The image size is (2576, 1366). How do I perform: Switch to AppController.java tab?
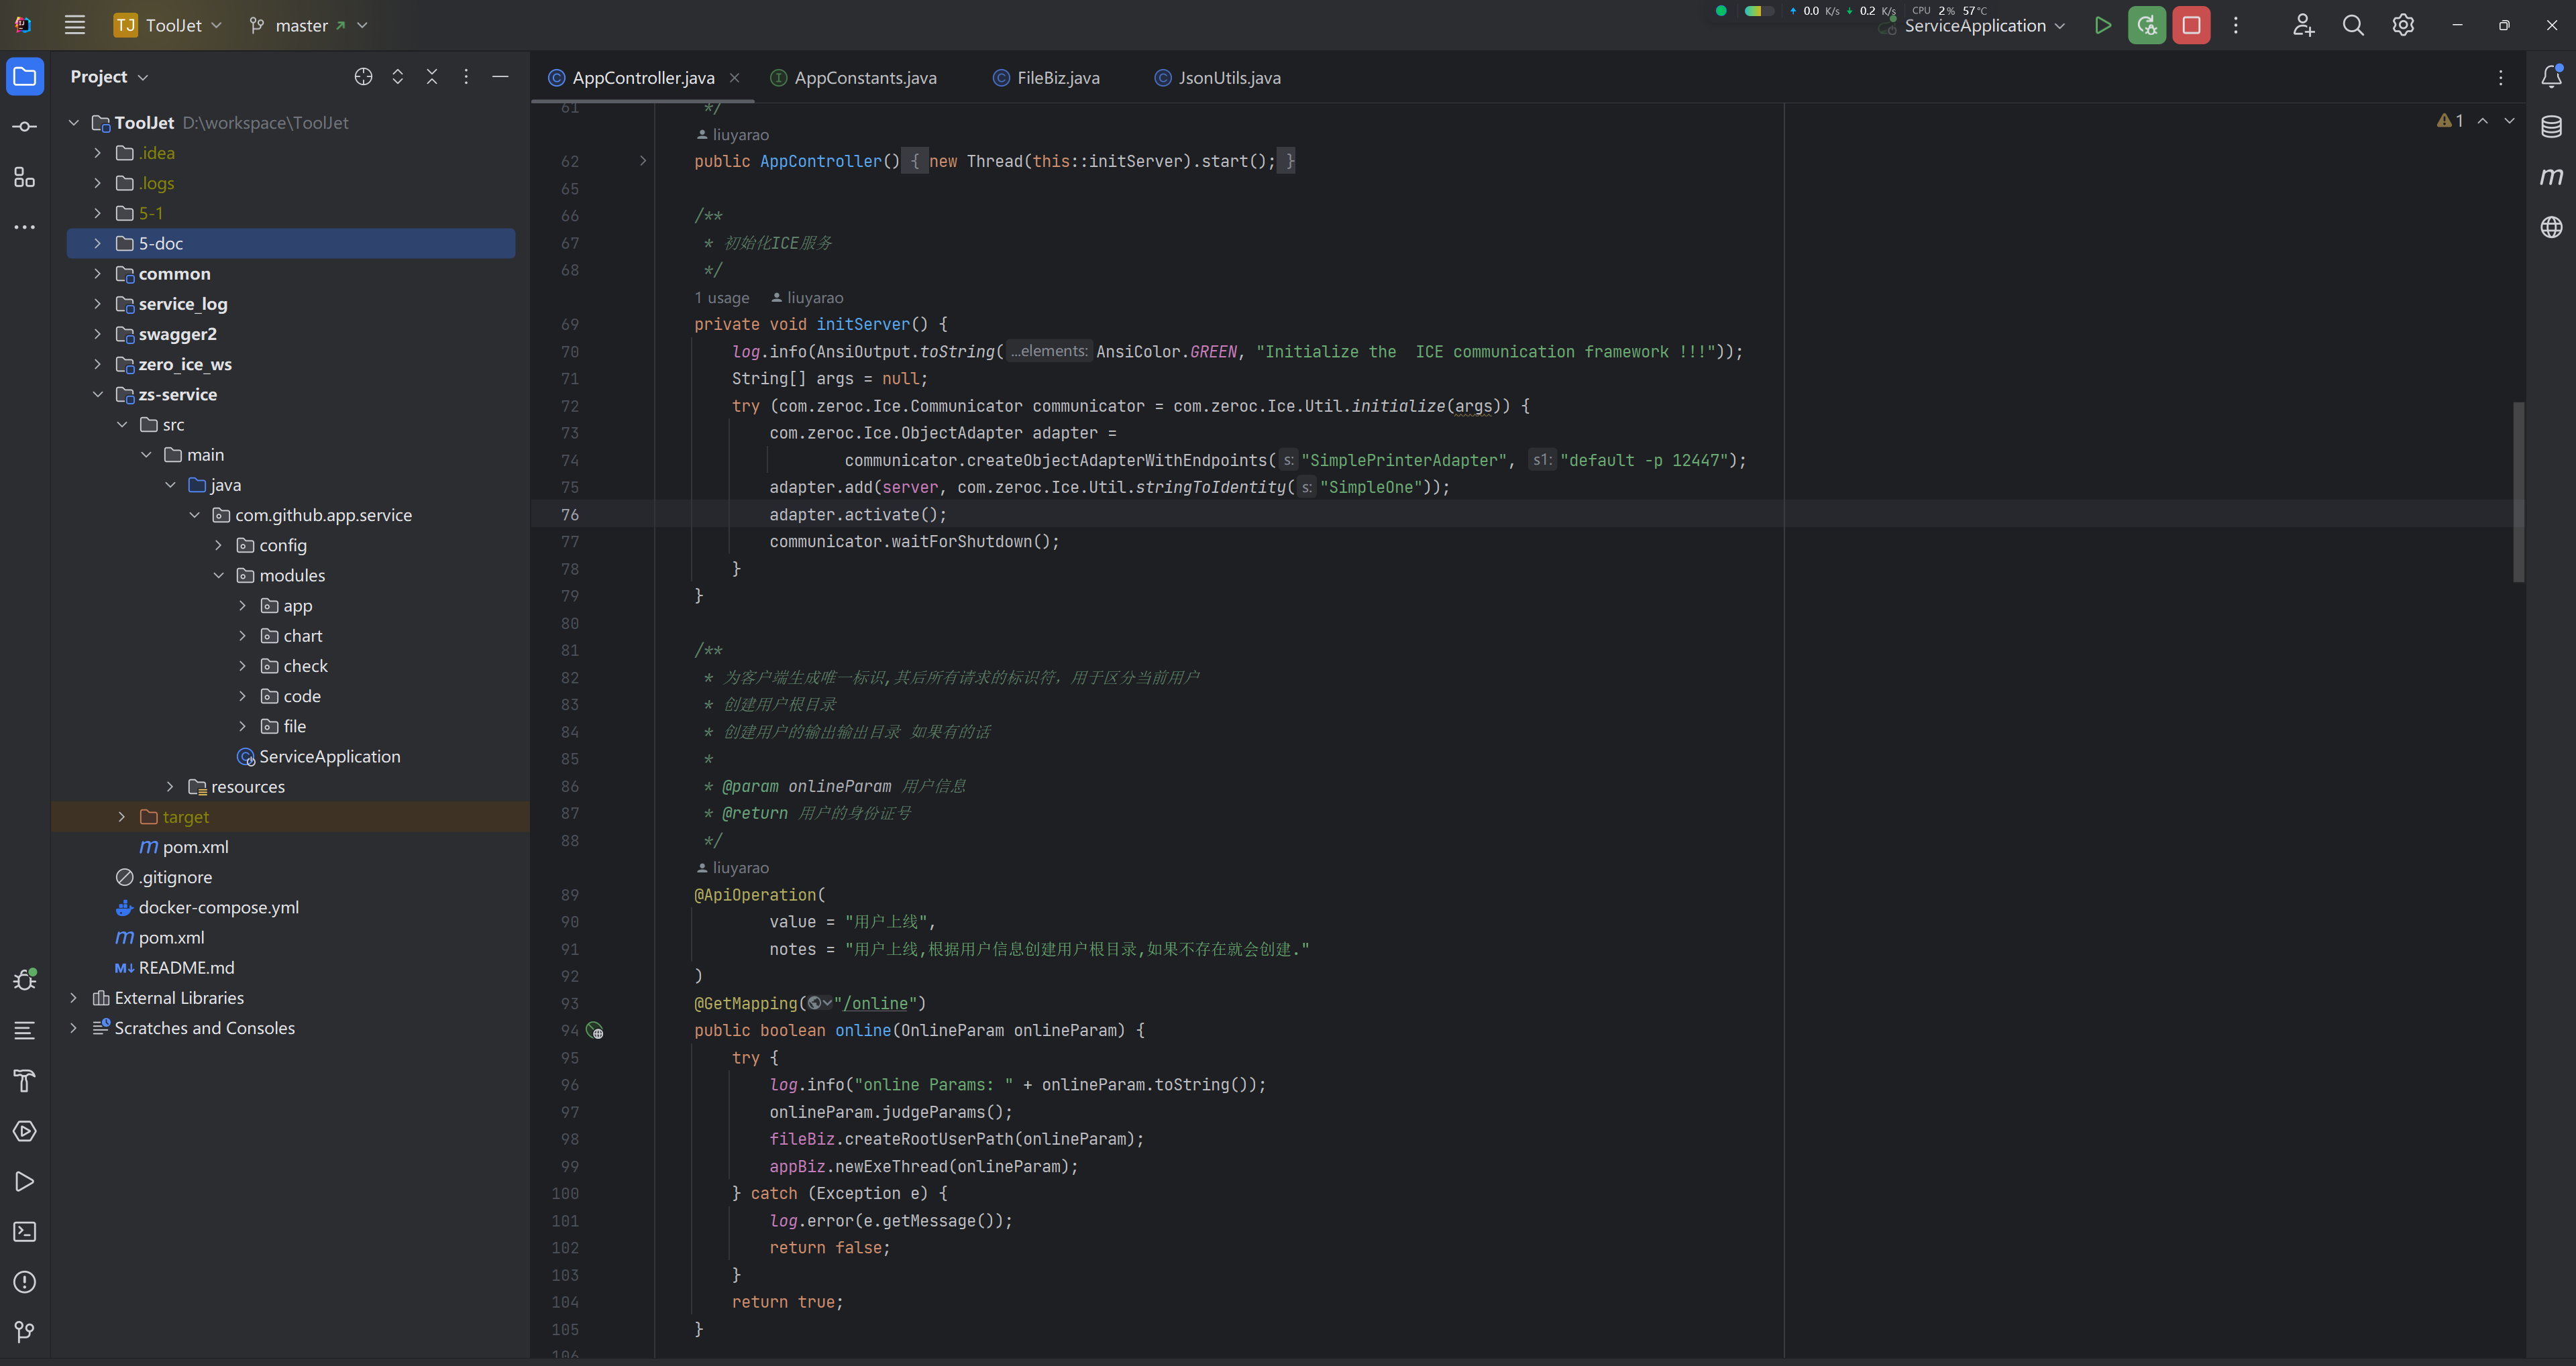pos(643,78)
